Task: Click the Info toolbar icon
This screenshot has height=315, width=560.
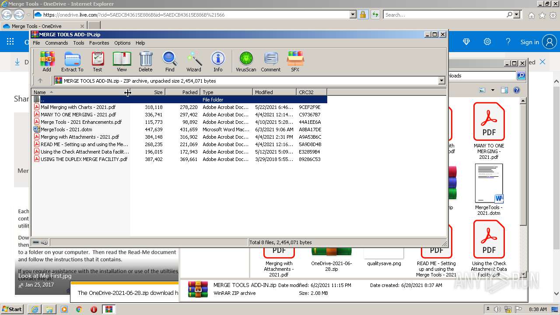Action: pyautogui.click(x=218, y=61)
